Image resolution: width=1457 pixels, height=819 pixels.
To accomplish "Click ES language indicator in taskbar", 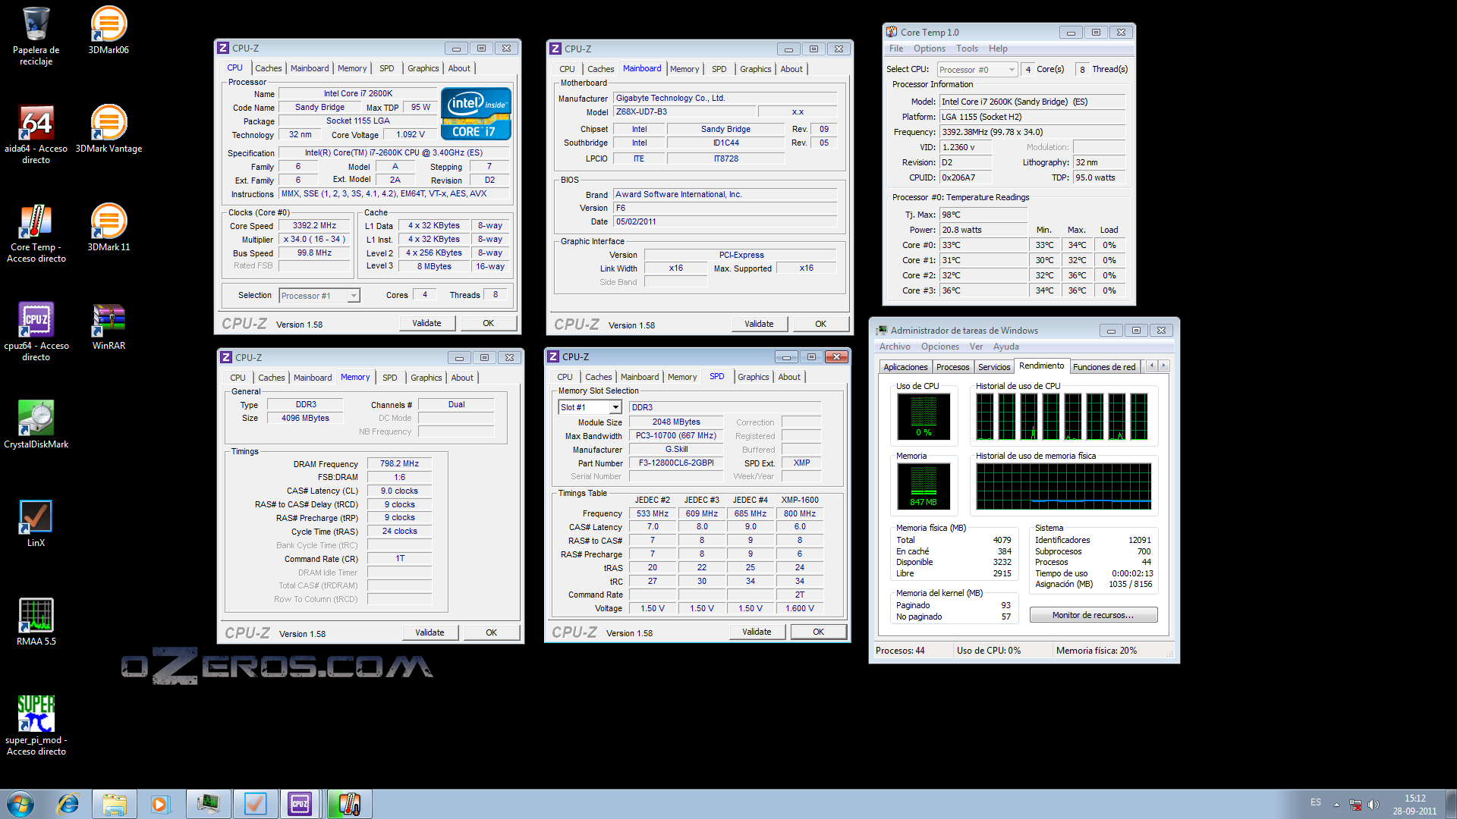I will coord(1316,802).
